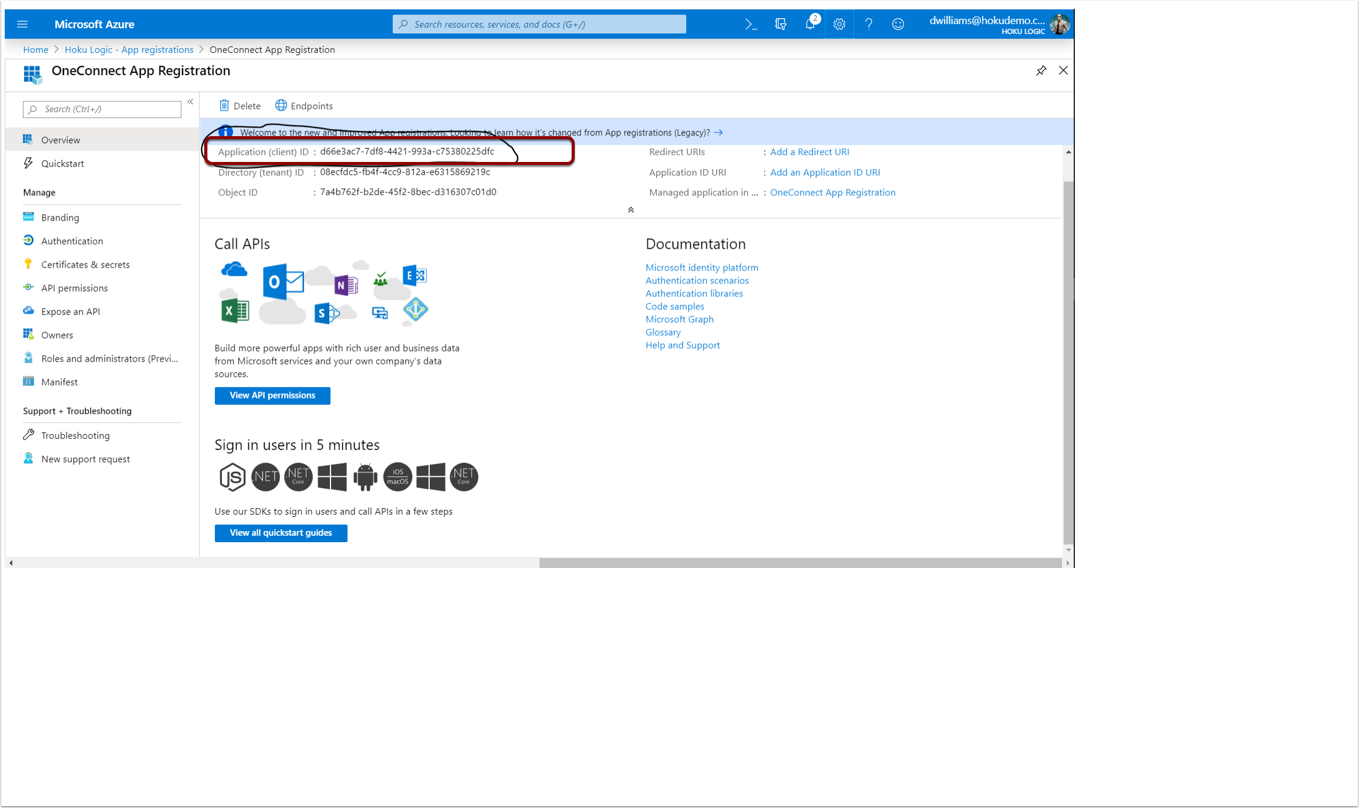Open the notifications bell
1359x808 pixels.
pos(810,24)
